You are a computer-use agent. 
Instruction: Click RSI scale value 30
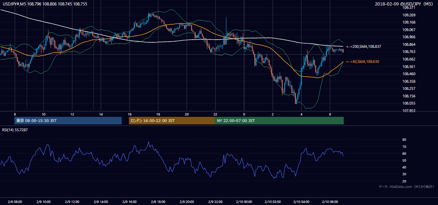tap(404, 174)
